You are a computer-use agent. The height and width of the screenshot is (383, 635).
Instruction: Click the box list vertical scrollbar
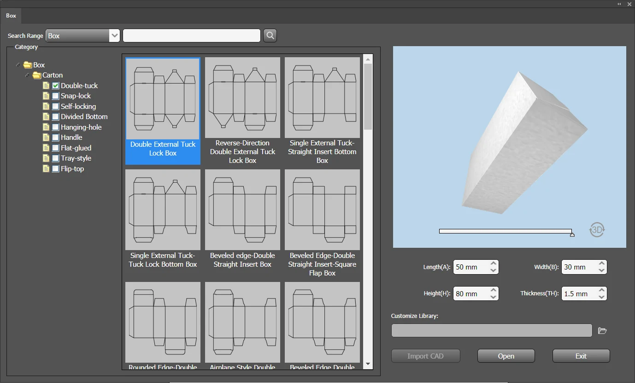click(368, 97)
